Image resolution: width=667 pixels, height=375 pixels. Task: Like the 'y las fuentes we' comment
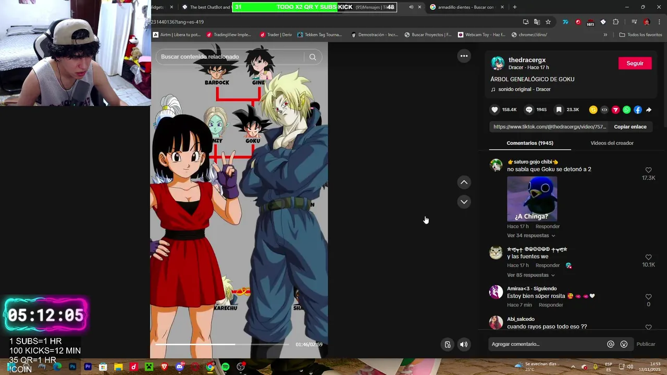[x=649, y=257]
